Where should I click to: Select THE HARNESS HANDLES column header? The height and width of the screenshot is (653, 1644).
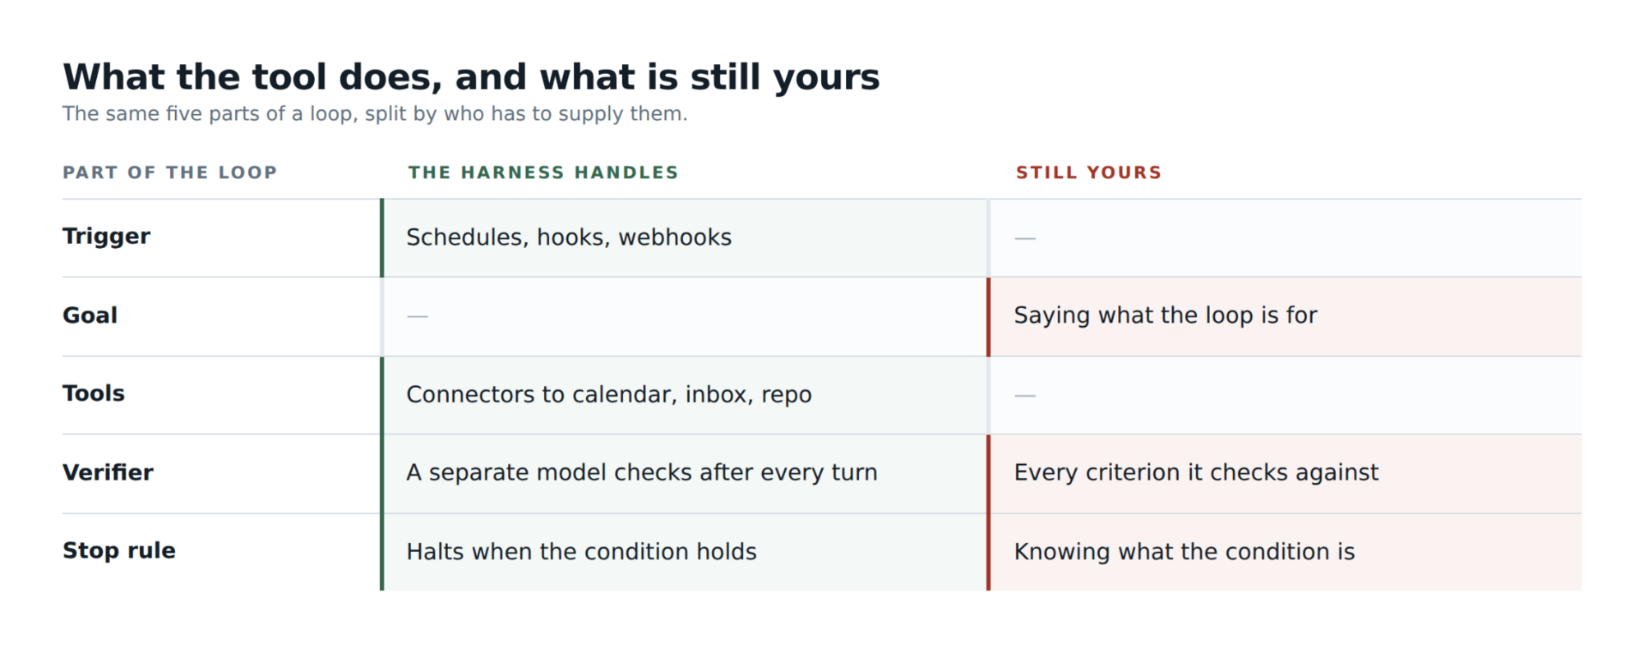pyautogui.click(x=543, y=172)
